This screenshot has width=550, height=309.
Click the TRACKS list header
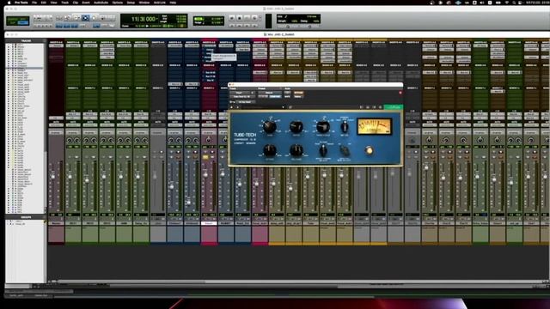point(26,41)
